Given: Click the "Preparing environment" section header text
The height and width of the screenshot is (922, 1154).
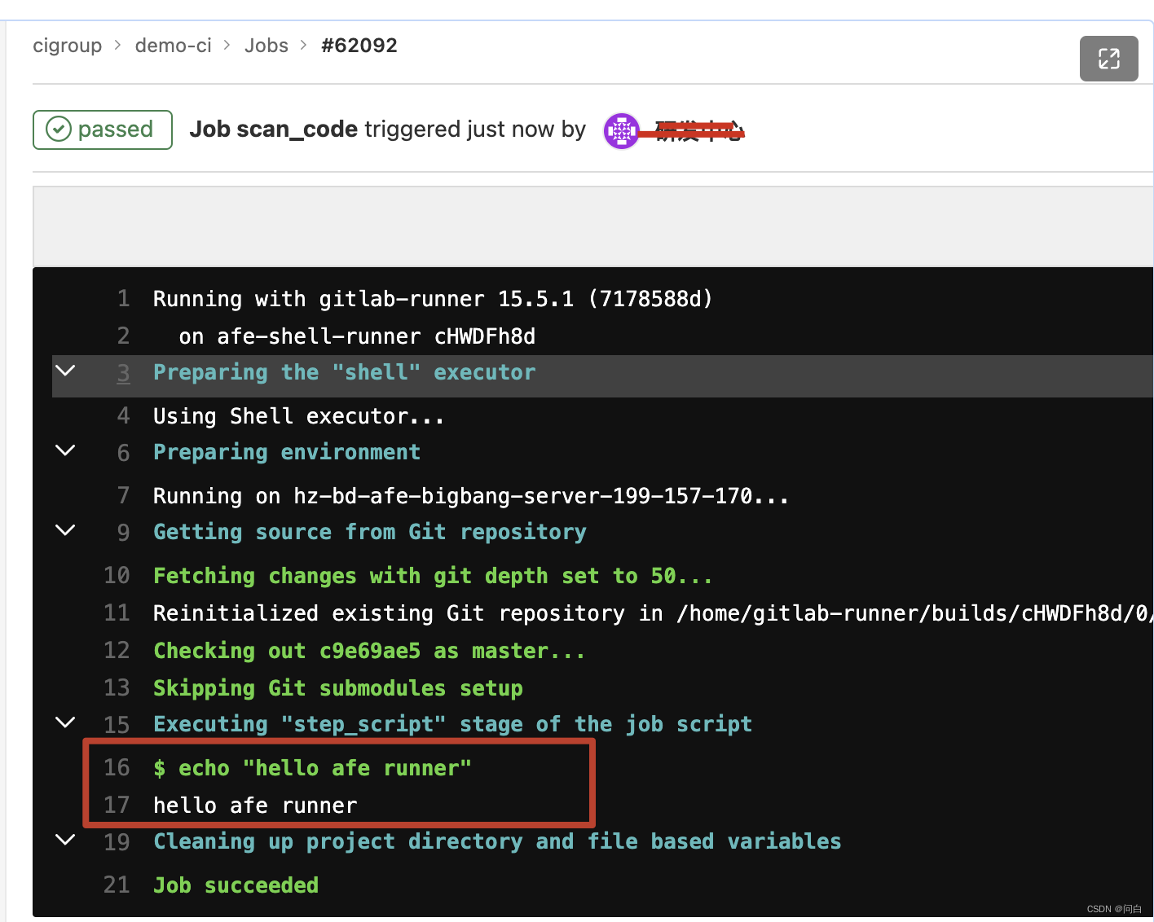Looking at the screenshot, I should (287, 452).
